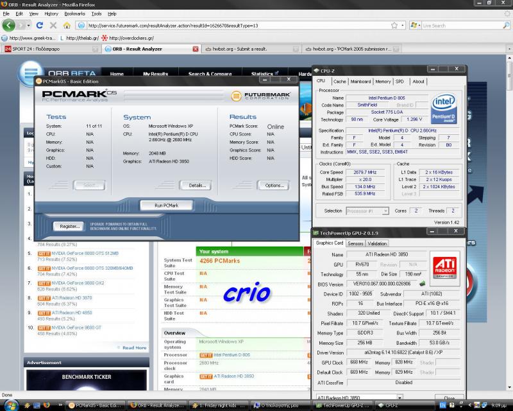The image size is (513, 411).
Task: Click GET IT badge beside GeForce 9800 GX2
Action: coord(44,283)
